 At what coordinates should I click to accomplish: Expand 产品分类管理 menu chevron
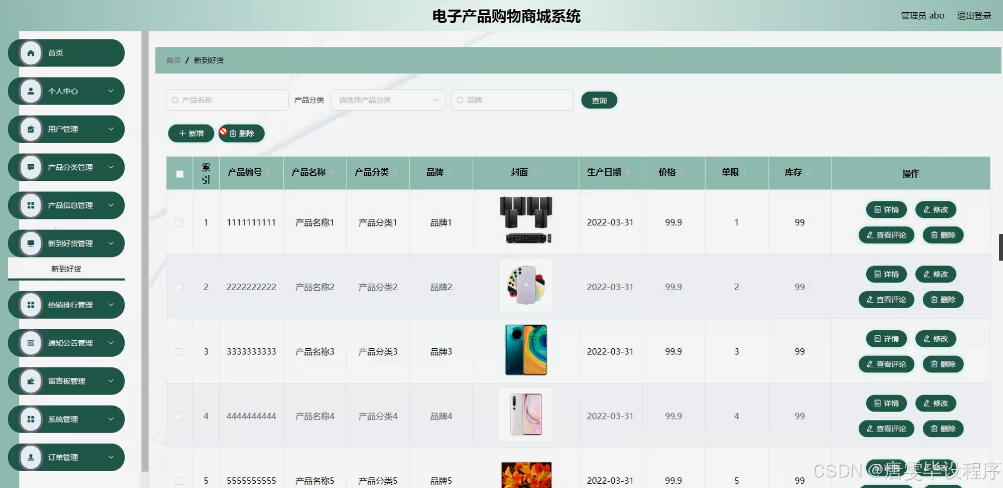tap(111, 167)
